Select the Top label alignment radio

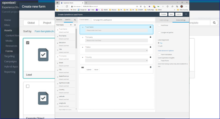(158, 43)
